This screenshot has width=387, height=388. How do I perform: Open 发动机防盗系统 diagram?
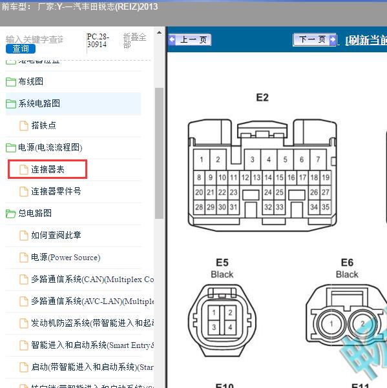coord(92,323)
